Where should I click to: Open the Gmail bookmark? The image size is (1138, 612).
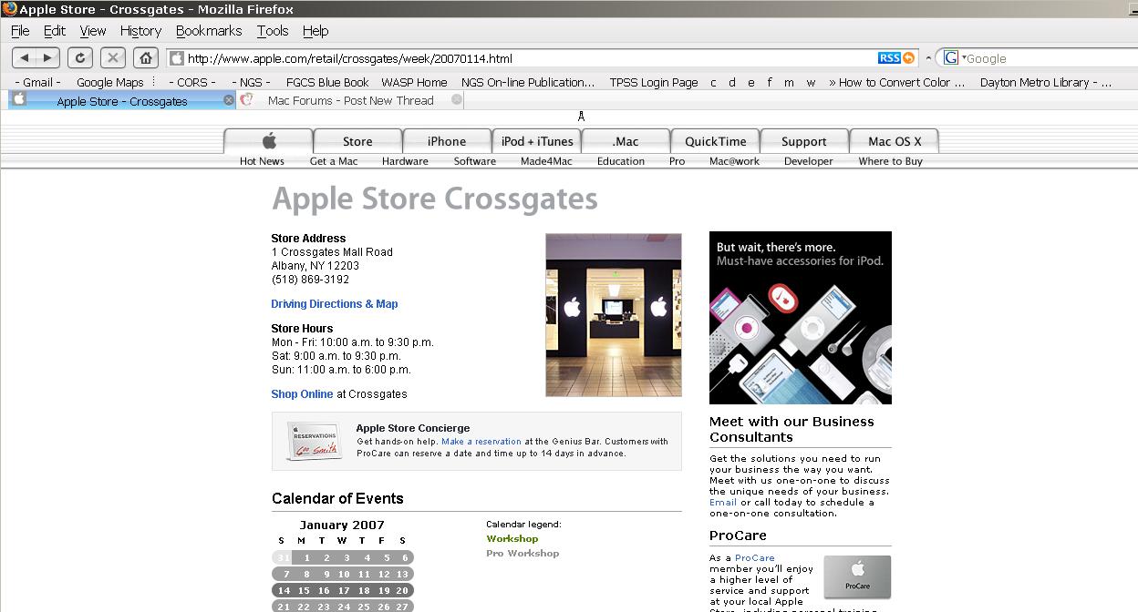point(37,82)
